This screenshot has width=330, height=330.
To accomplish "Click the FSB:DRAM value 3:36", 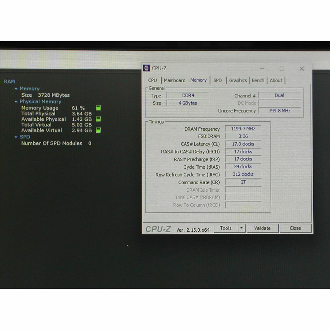I will pyautogui.click(x=243, y=136).
